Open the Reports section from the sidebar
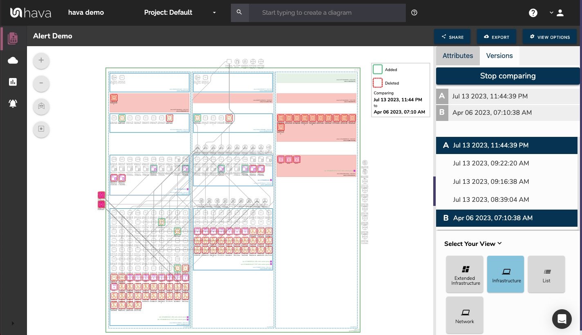This screenshot has height=335, width=582. [x=13, y=82]
